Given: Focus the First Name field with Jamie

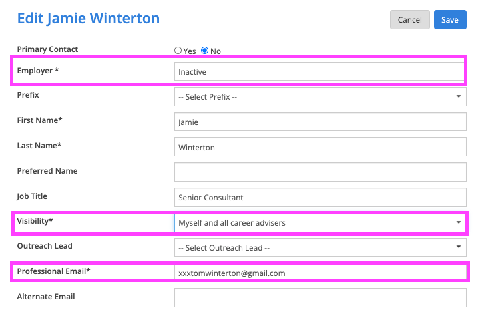Looking at the screenshot, I should pos(320,122).
